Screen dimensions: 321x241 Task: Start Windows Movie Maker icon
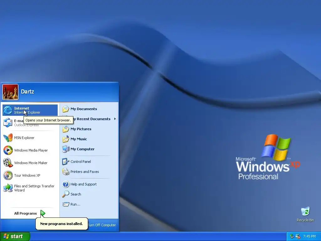click(x=8, y=163)
